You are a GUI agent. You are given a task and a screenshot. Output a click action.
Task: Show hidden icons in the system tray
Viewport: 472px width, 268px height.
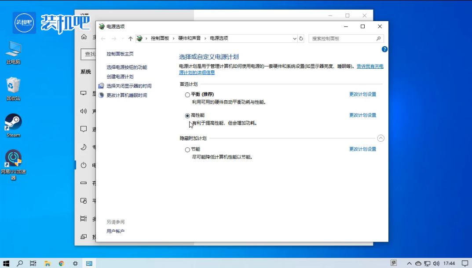(409, 263)
